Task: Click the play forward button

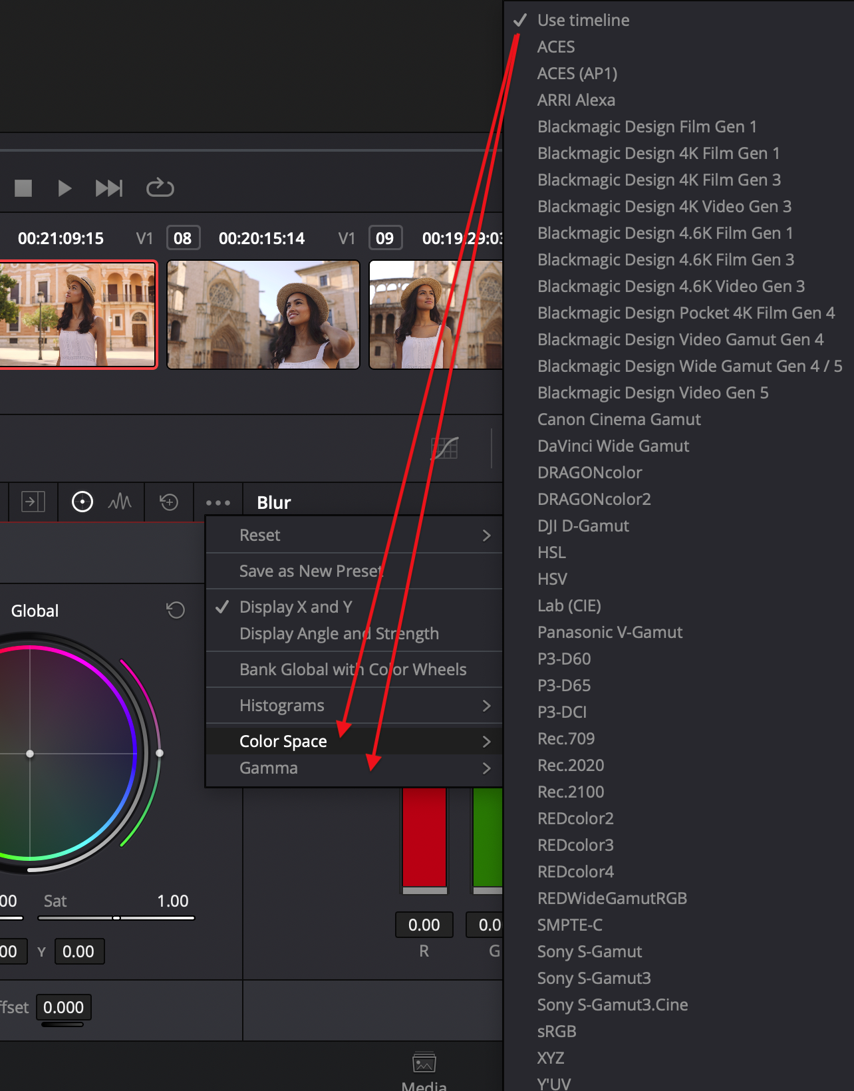Action: click(65, 188)
